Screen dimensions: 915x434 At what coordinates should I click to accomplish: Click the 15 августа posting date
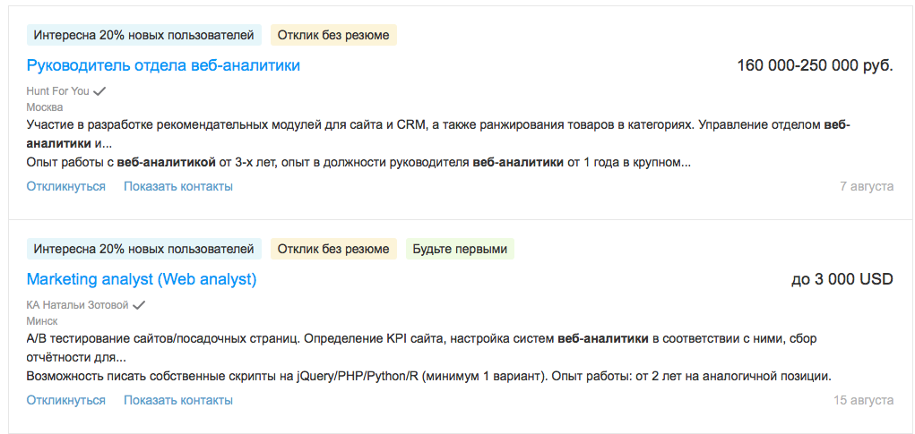click(864, 400)
